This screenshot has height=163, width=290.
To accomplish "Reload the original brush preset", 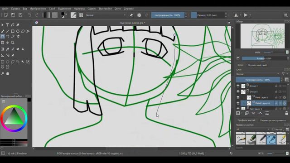I will tap(147, 15).
